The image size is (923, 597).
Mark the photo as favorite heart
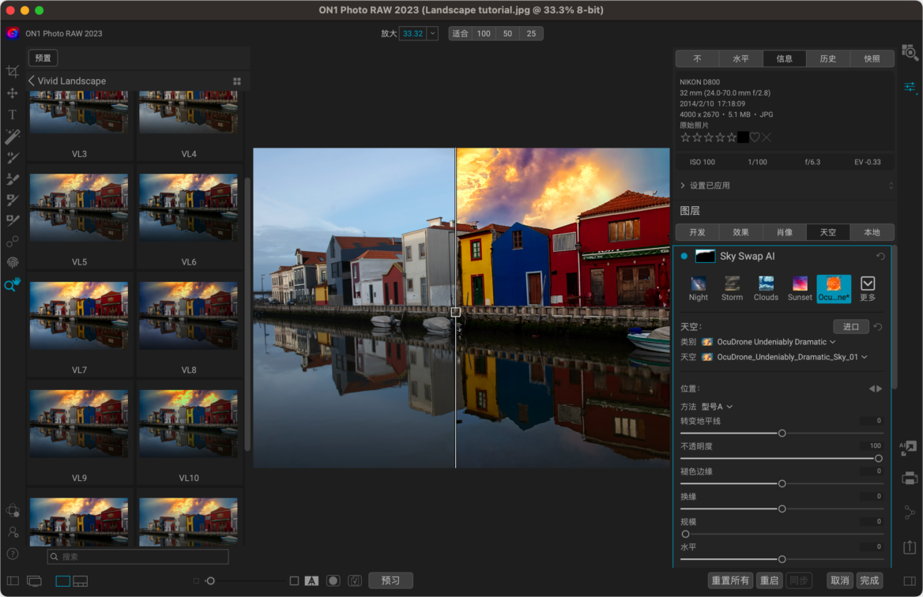pos(755,137)
